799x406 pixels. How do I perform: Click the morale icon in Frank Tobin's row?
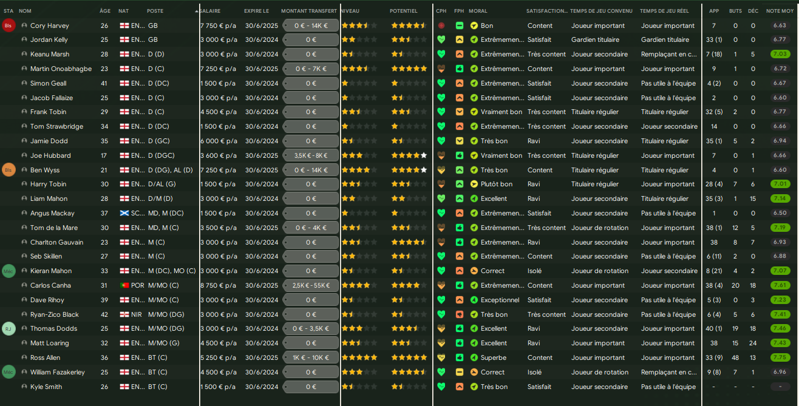pos(475,112)
